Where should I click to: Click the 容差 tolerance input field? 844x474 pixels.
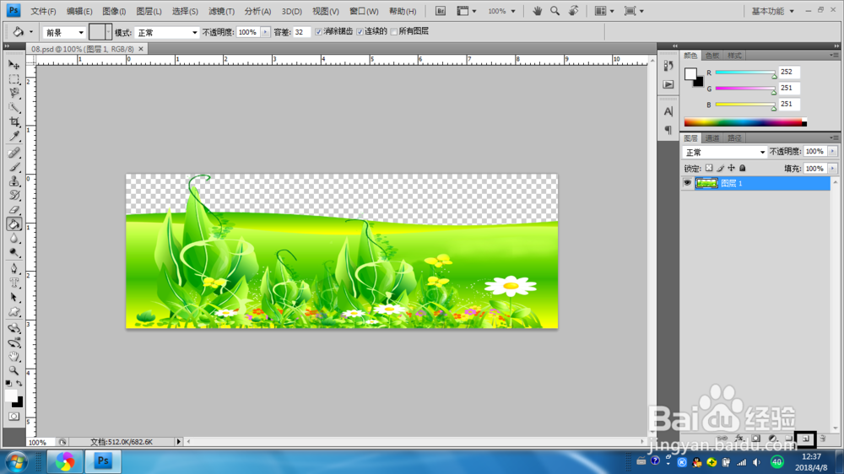pyautogui.click(x=301, y=32)
